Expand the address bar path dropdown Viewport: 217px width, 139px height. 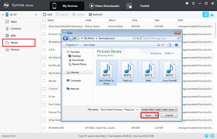133,38
